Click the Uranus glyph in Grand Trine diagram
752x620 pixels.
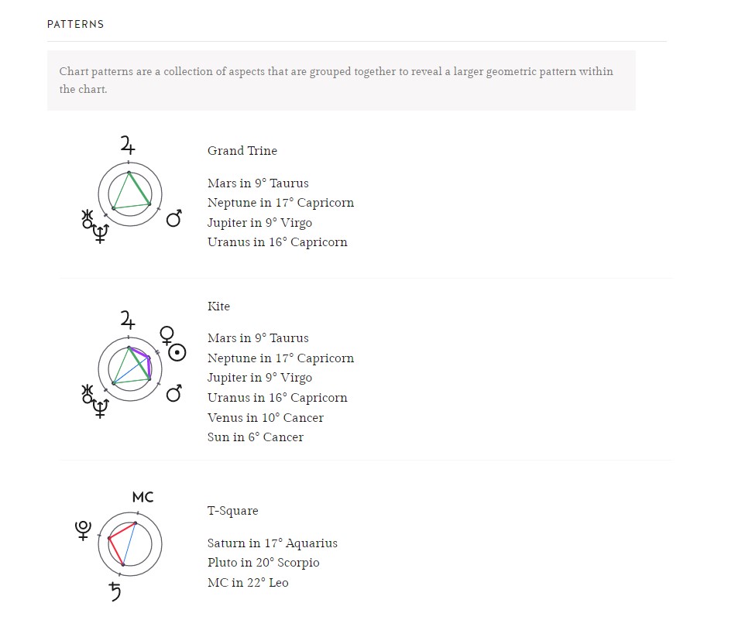[x=87, y=218]
